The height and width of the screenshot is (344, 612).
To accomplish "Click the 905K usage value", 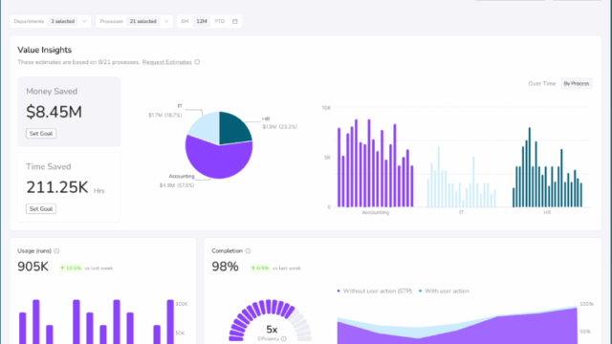I will click(x=33, y=267).
